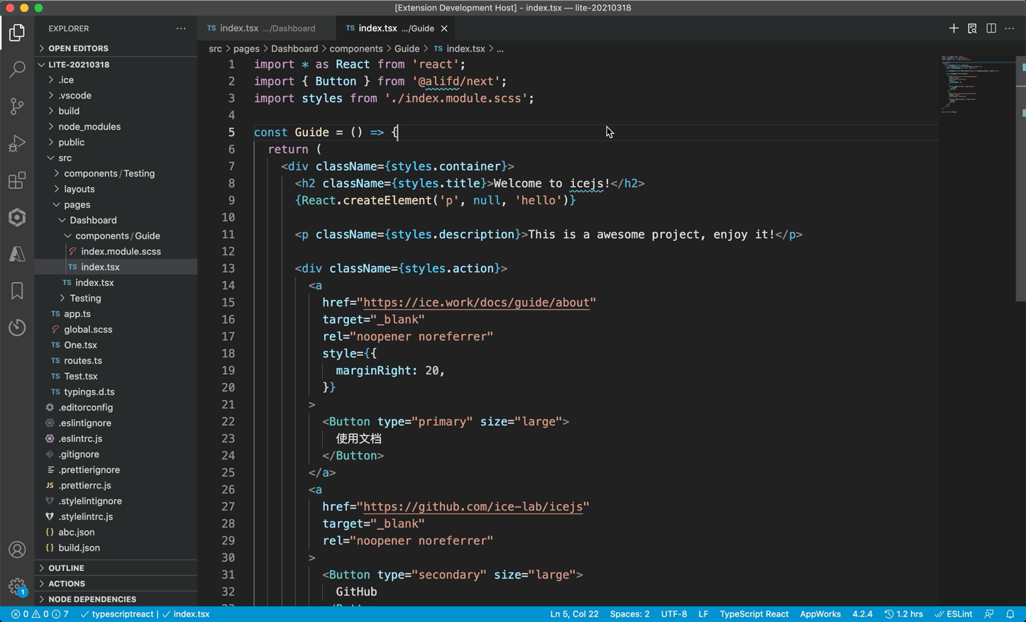Click the editor minimap preview

(977, 84)
